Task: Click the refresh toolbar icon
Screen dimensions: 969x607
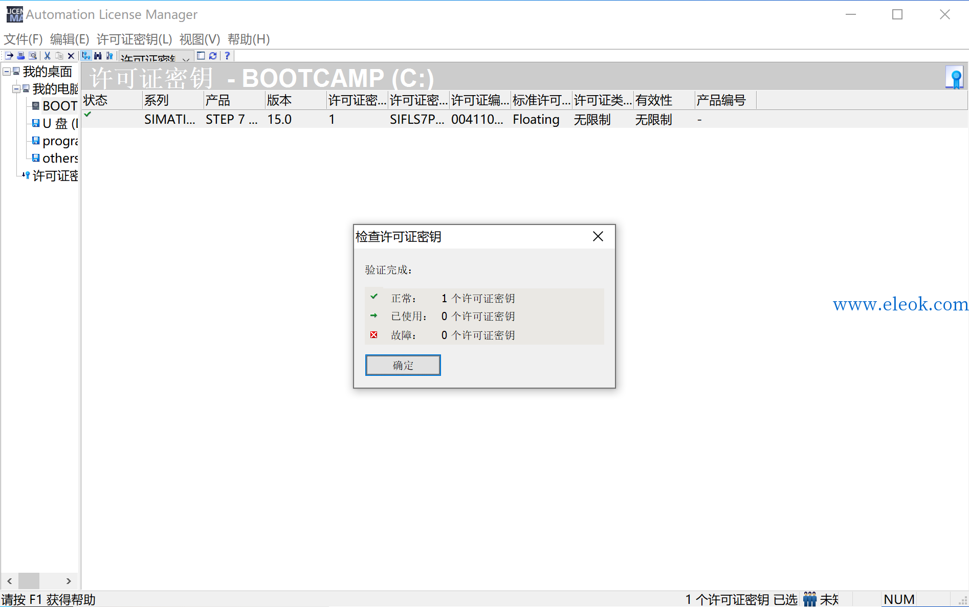Action: tap(213, 56)
